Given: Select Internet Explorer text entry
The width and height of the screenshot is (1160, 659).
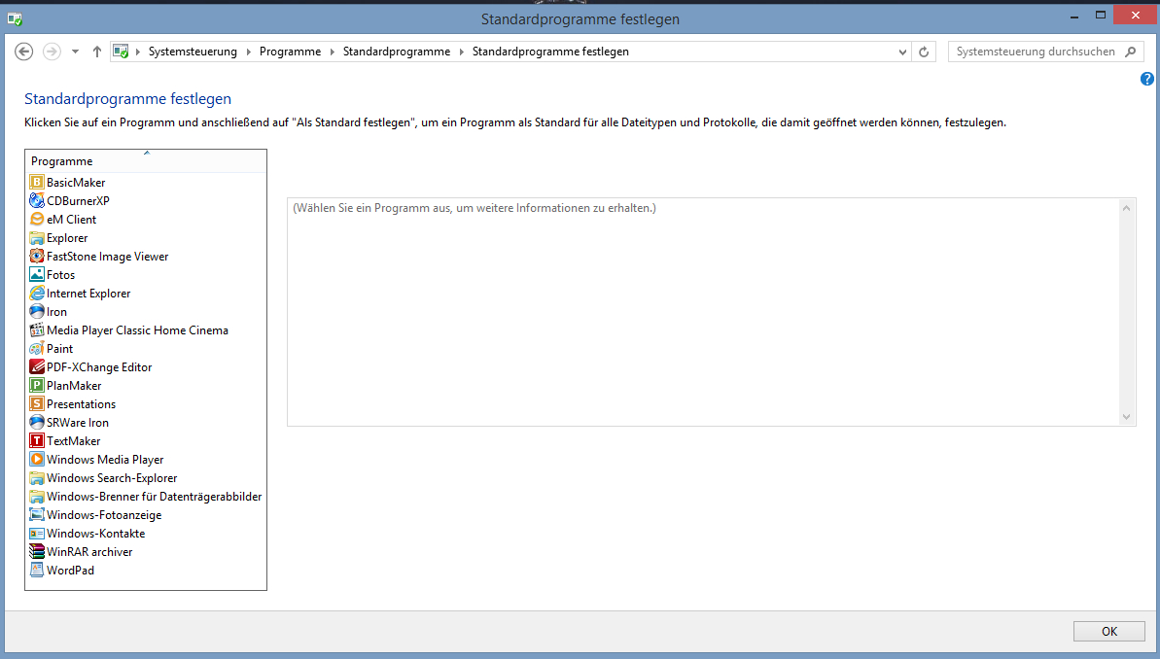Looking at the screenshot, I should (x=88, y=294).
